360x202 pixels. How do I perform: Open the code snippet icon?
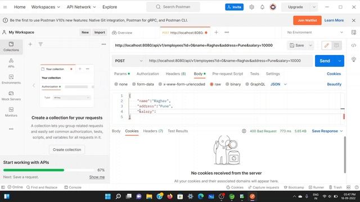click(354, 45)
